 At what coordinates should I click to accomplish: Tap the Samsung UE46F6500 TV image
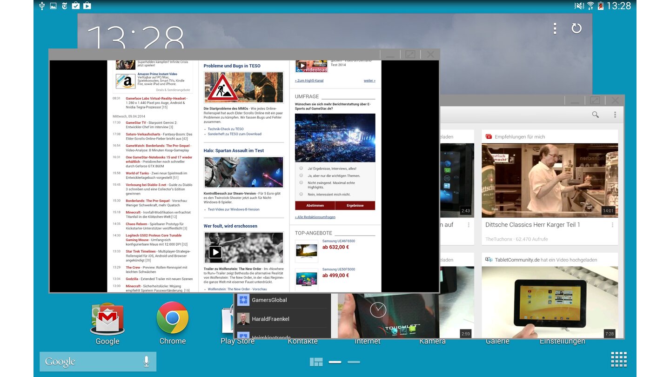[307, 251]
